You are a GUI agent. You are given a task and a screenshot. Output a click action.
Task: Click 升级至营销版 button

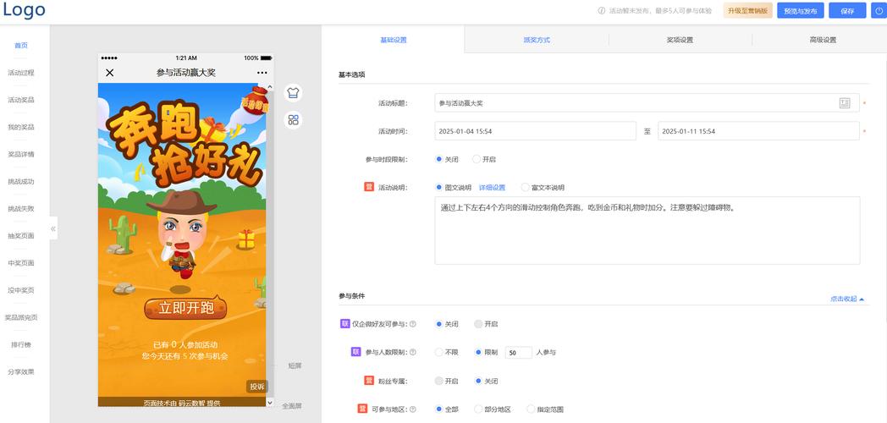(748, 11)
